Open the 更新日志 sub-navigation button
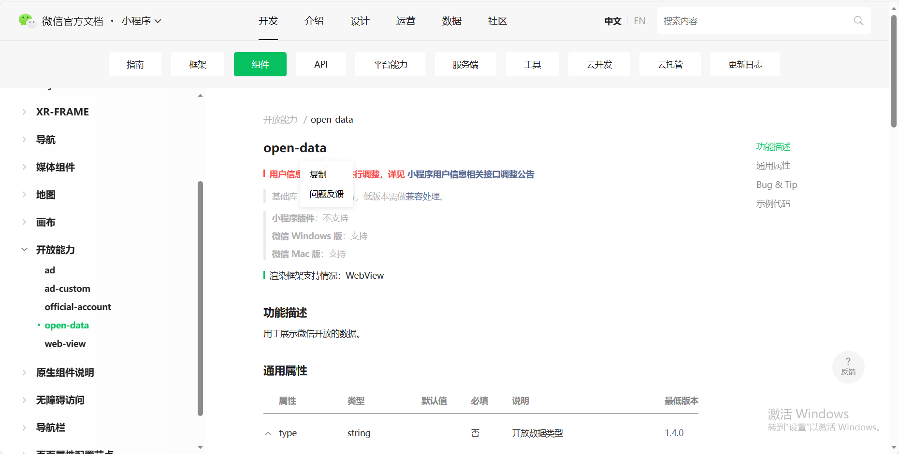The height and width of the screenshot is (454, 899). [x=745, y=64]
